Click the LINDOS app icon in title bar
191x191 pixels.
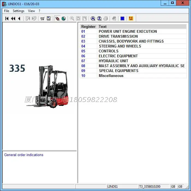click(x=4, y=4)
